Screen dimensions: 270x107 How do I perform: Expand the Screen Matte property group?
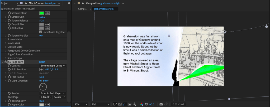[6, 40]
